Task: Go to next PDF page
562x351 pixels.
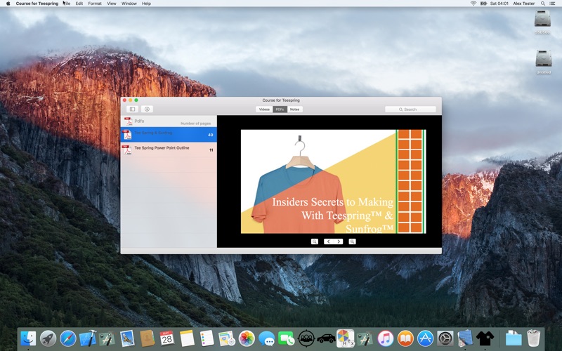Action: click(339, 241)
